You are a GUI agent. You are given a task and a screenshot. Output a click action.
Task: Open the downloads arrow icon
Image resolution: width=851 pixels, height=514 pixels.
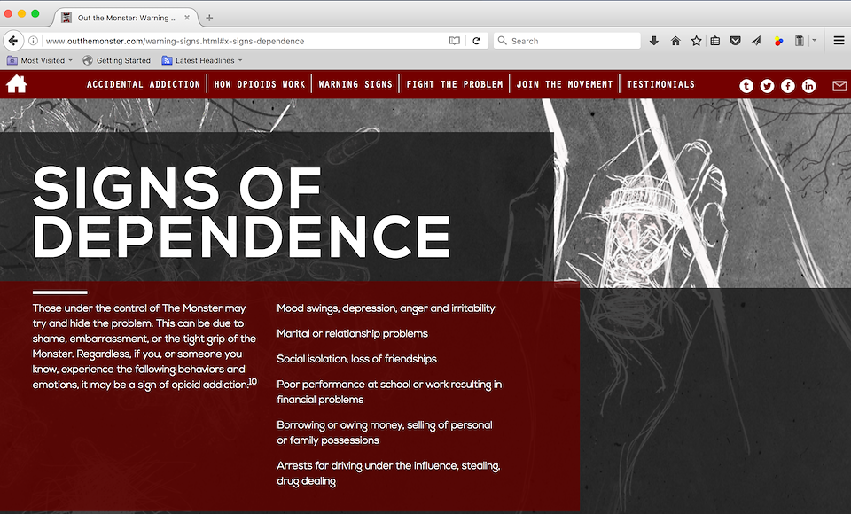coord(654,41)
